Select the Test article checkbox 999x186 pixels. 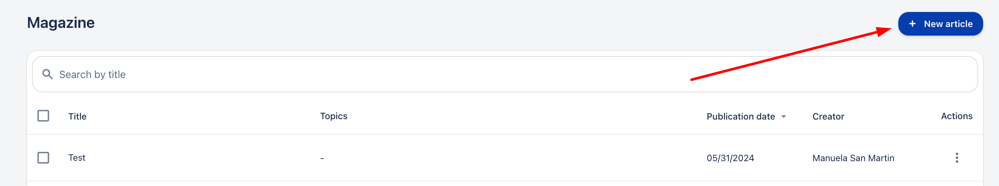(43, 158)
